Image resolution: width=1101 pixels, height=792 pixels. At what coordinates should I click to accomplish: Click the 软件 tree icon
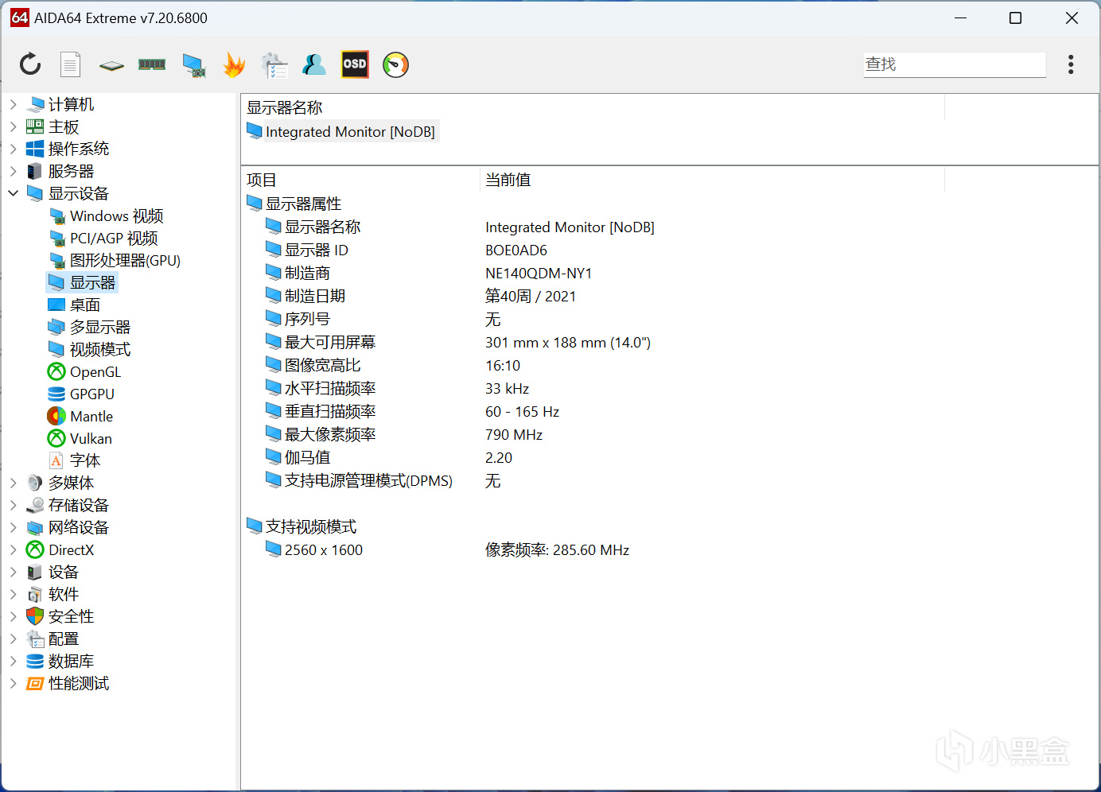point(35,594)
